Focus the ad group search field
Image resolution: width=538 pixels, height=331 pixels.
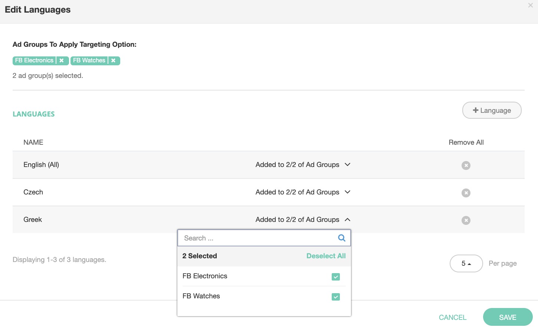click(x=258, y=238)
